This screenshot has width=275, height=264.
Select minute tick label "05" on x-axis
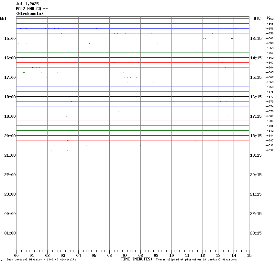[x=94, y=256]
